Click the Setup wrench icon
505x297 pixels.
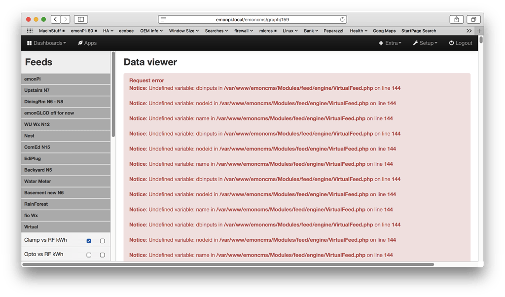point(415,43)
